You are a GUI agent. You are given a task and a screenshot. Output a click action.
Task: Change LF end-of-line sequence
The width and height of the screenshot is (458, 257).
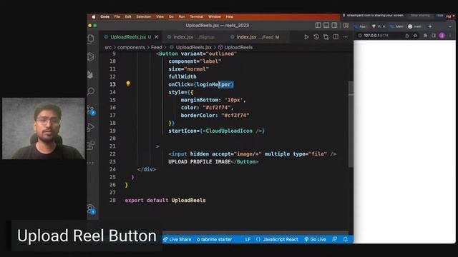click(248, 239)
